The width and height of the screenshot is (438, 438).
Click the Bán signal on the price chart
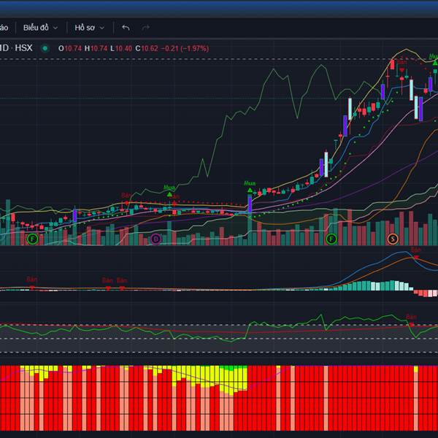coord(126,196)
